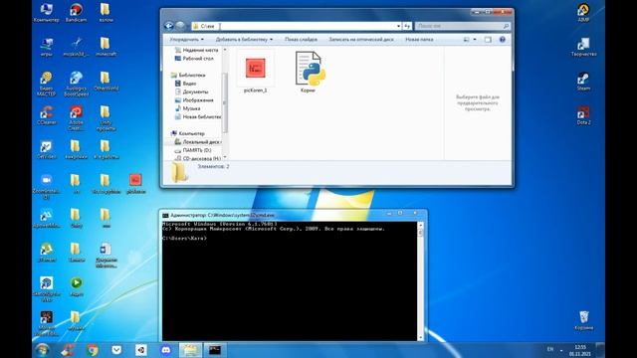Open the Документы library
Screen dimensions: 637x358
point(191,91)
